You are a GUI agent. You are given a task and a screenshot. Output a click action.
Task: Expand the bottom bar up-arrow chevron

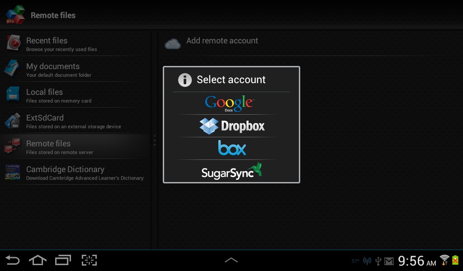(231, 260)
